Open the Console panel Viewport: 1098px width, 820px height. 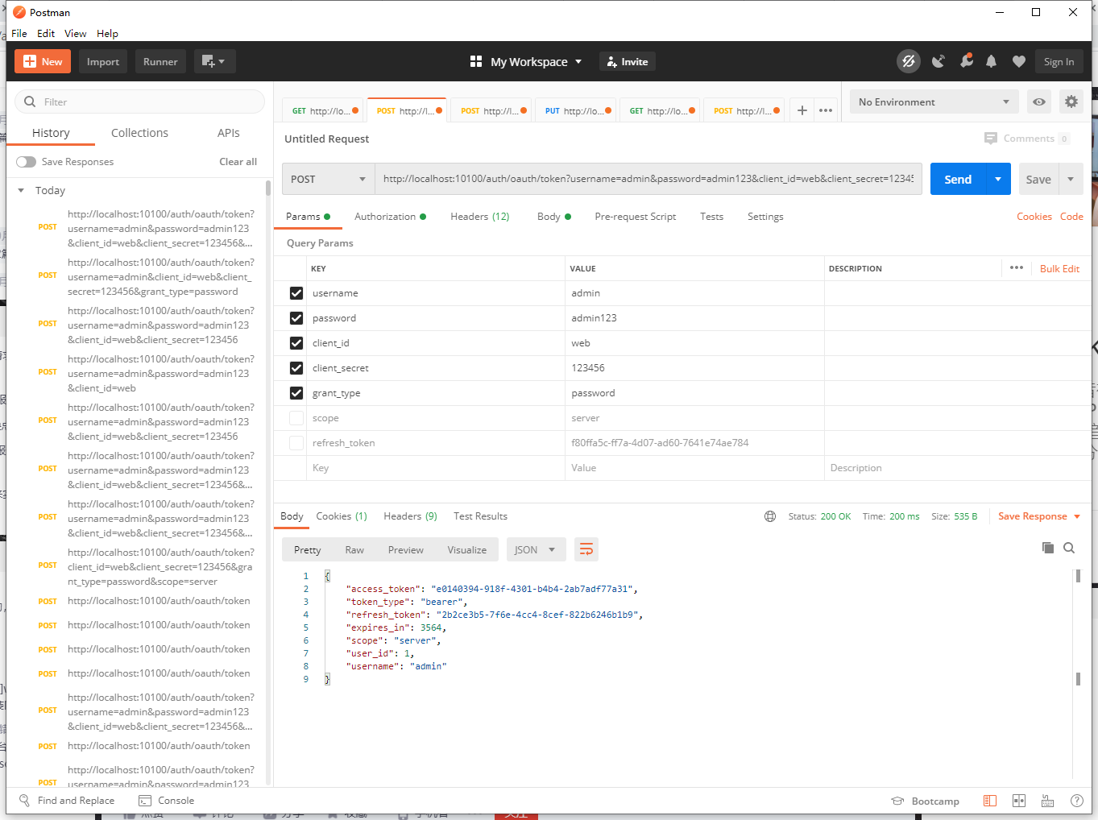(x=167, y=800)
